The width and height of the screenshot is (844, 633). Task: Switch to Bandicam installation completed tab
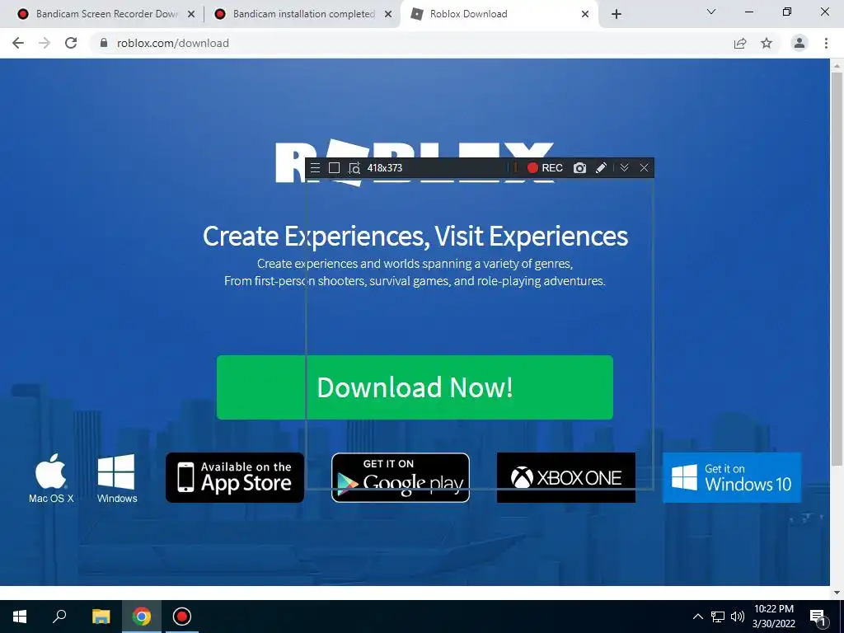(303, 14)
